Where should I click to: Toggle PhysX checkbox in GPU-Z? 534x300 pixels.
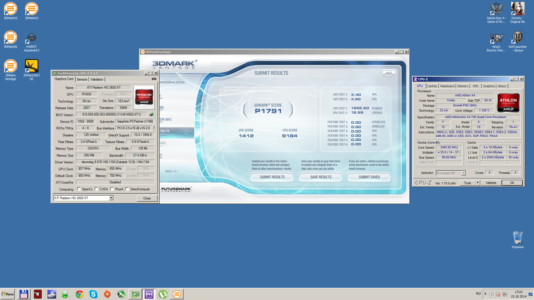(x=112, y=189)
